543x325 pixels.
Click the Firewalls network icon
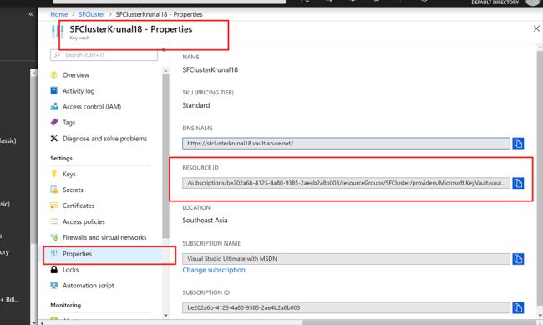54,237
